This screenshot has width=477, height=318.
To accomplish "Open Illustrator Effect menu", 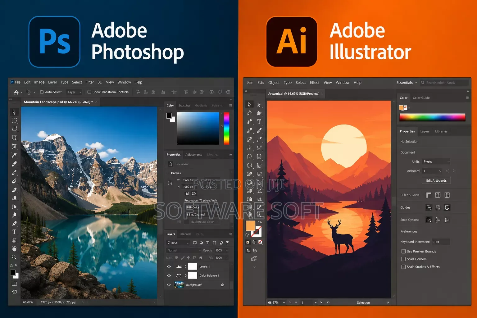I will click(x=315, y=83).
